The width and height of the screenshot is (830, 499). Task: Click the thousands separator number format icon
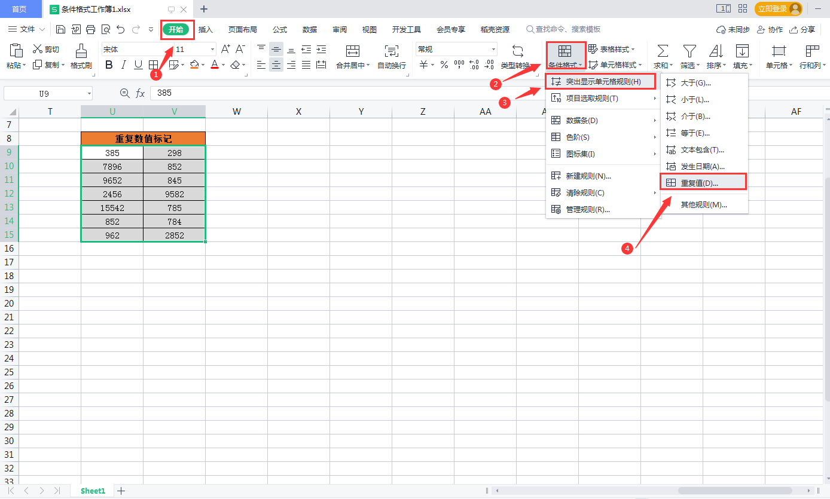click(x=459, y=65)
